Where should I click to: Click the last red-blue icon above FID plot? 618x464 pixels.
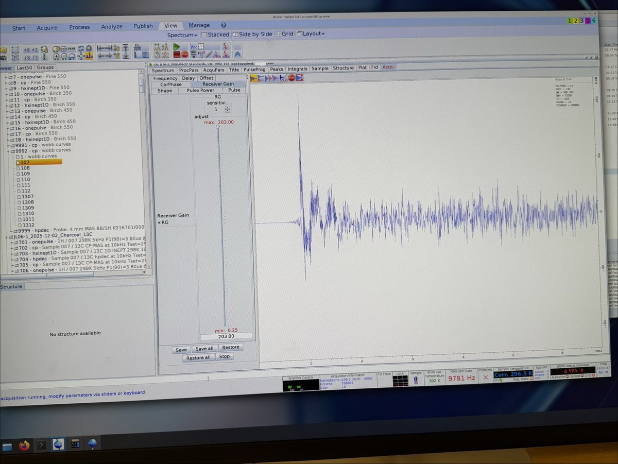point(299,78)
